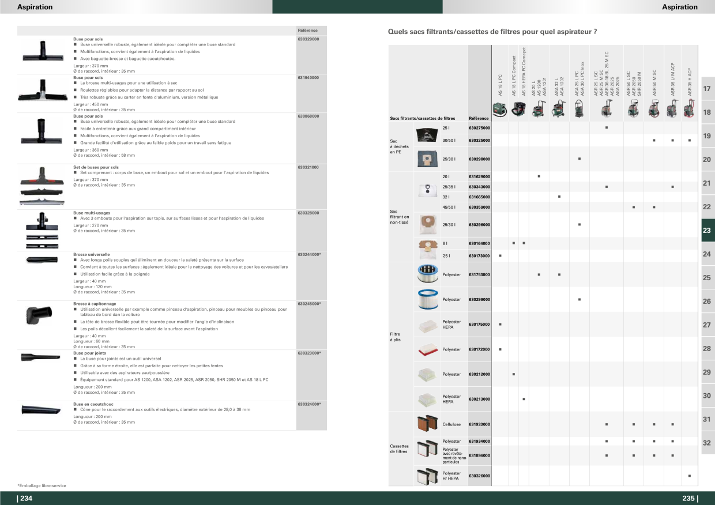Click the red-framed polyester filter 630172000 image
The height and width of the screenshot is (505, 715).
click(x=427, y=349)
